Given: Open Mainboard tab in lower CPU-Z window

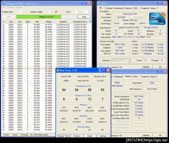Looking at the screenshot, I should (x=119, y=77).
